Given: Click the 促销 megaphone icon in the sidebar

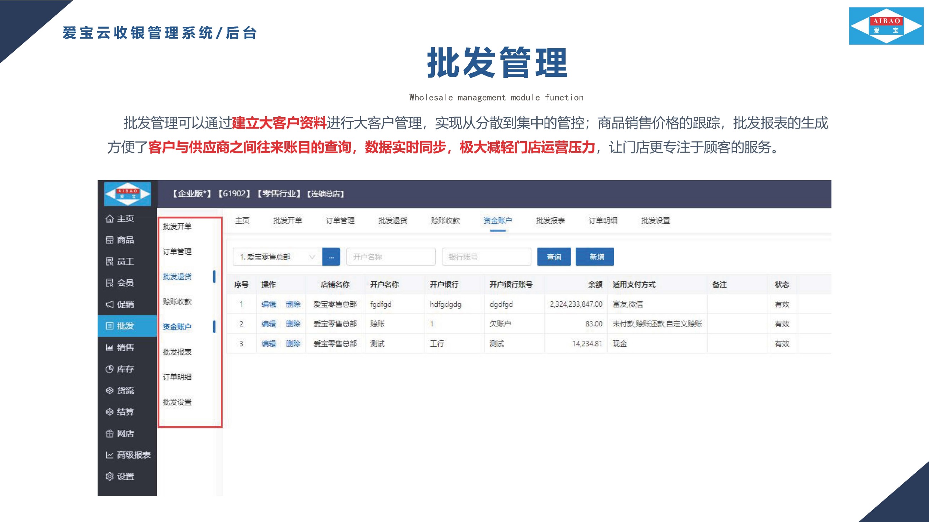Looking at the screenshot, I should pyautogui.click(x=109, y=305).
